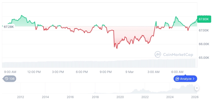Select the 3:00 PM time axis label
The image size is (215, 100).
pyautogui.click(x=58, y=72)
